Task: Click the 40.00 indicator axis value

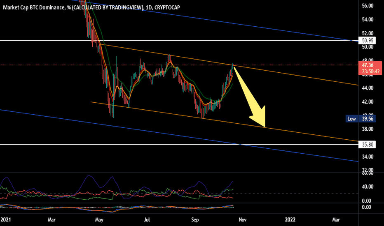Action: pos(368,187)
